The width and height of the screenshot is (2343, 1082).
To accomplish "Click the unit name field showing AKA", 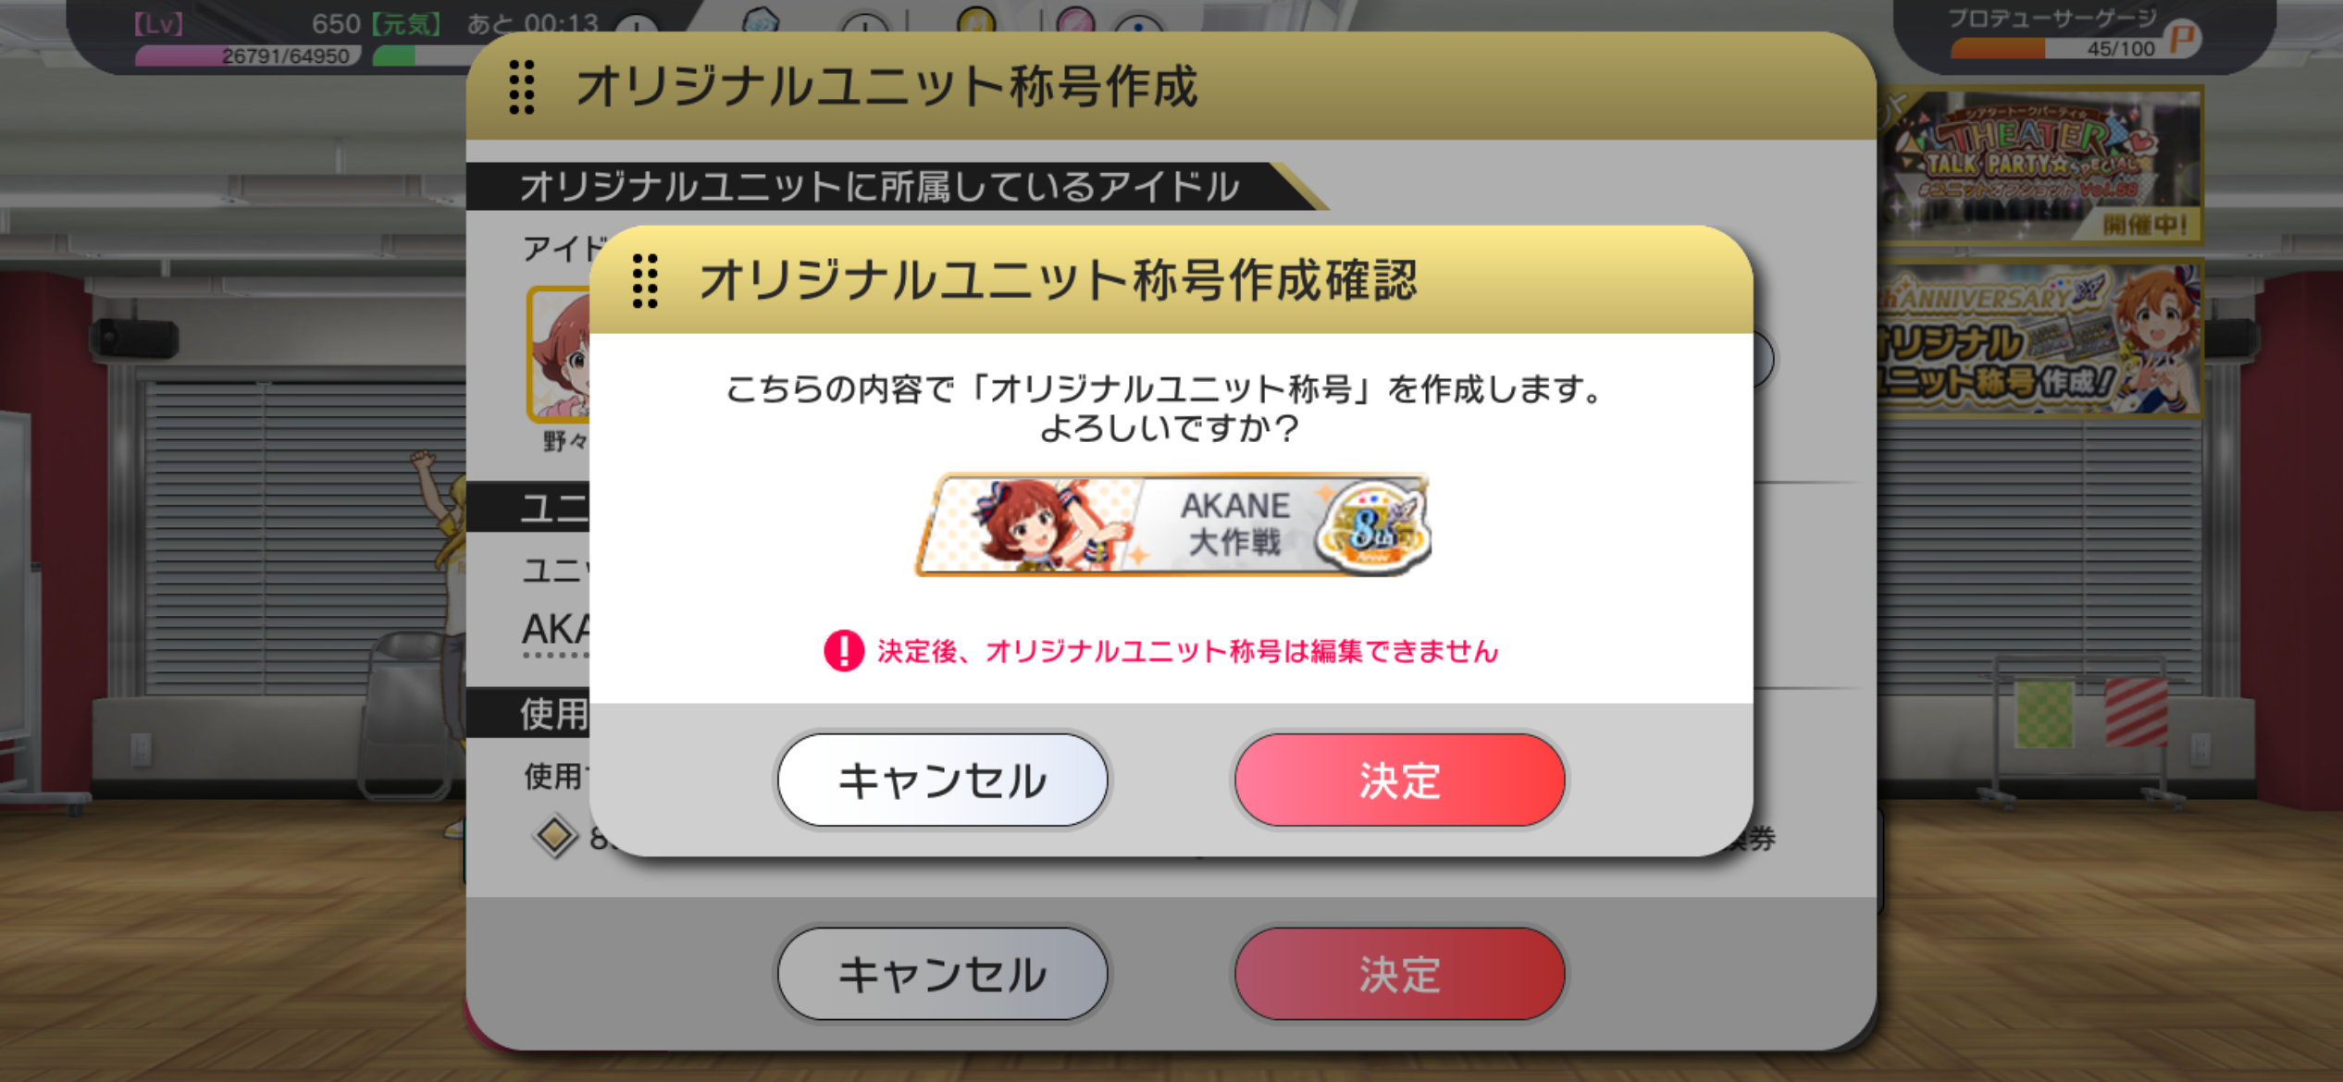I will 556,633.
